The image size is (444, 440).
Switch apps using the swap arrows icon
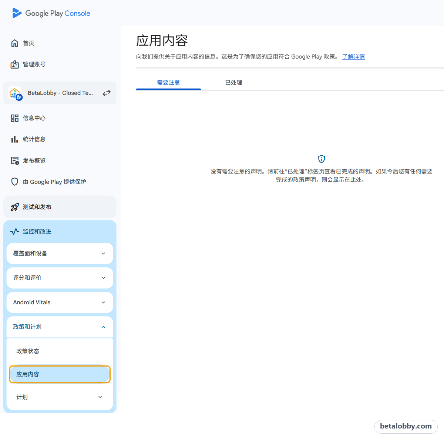(107, 93)
